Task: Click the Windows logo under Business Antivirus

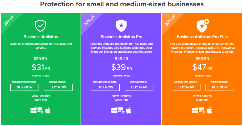Action: (33, 110)
